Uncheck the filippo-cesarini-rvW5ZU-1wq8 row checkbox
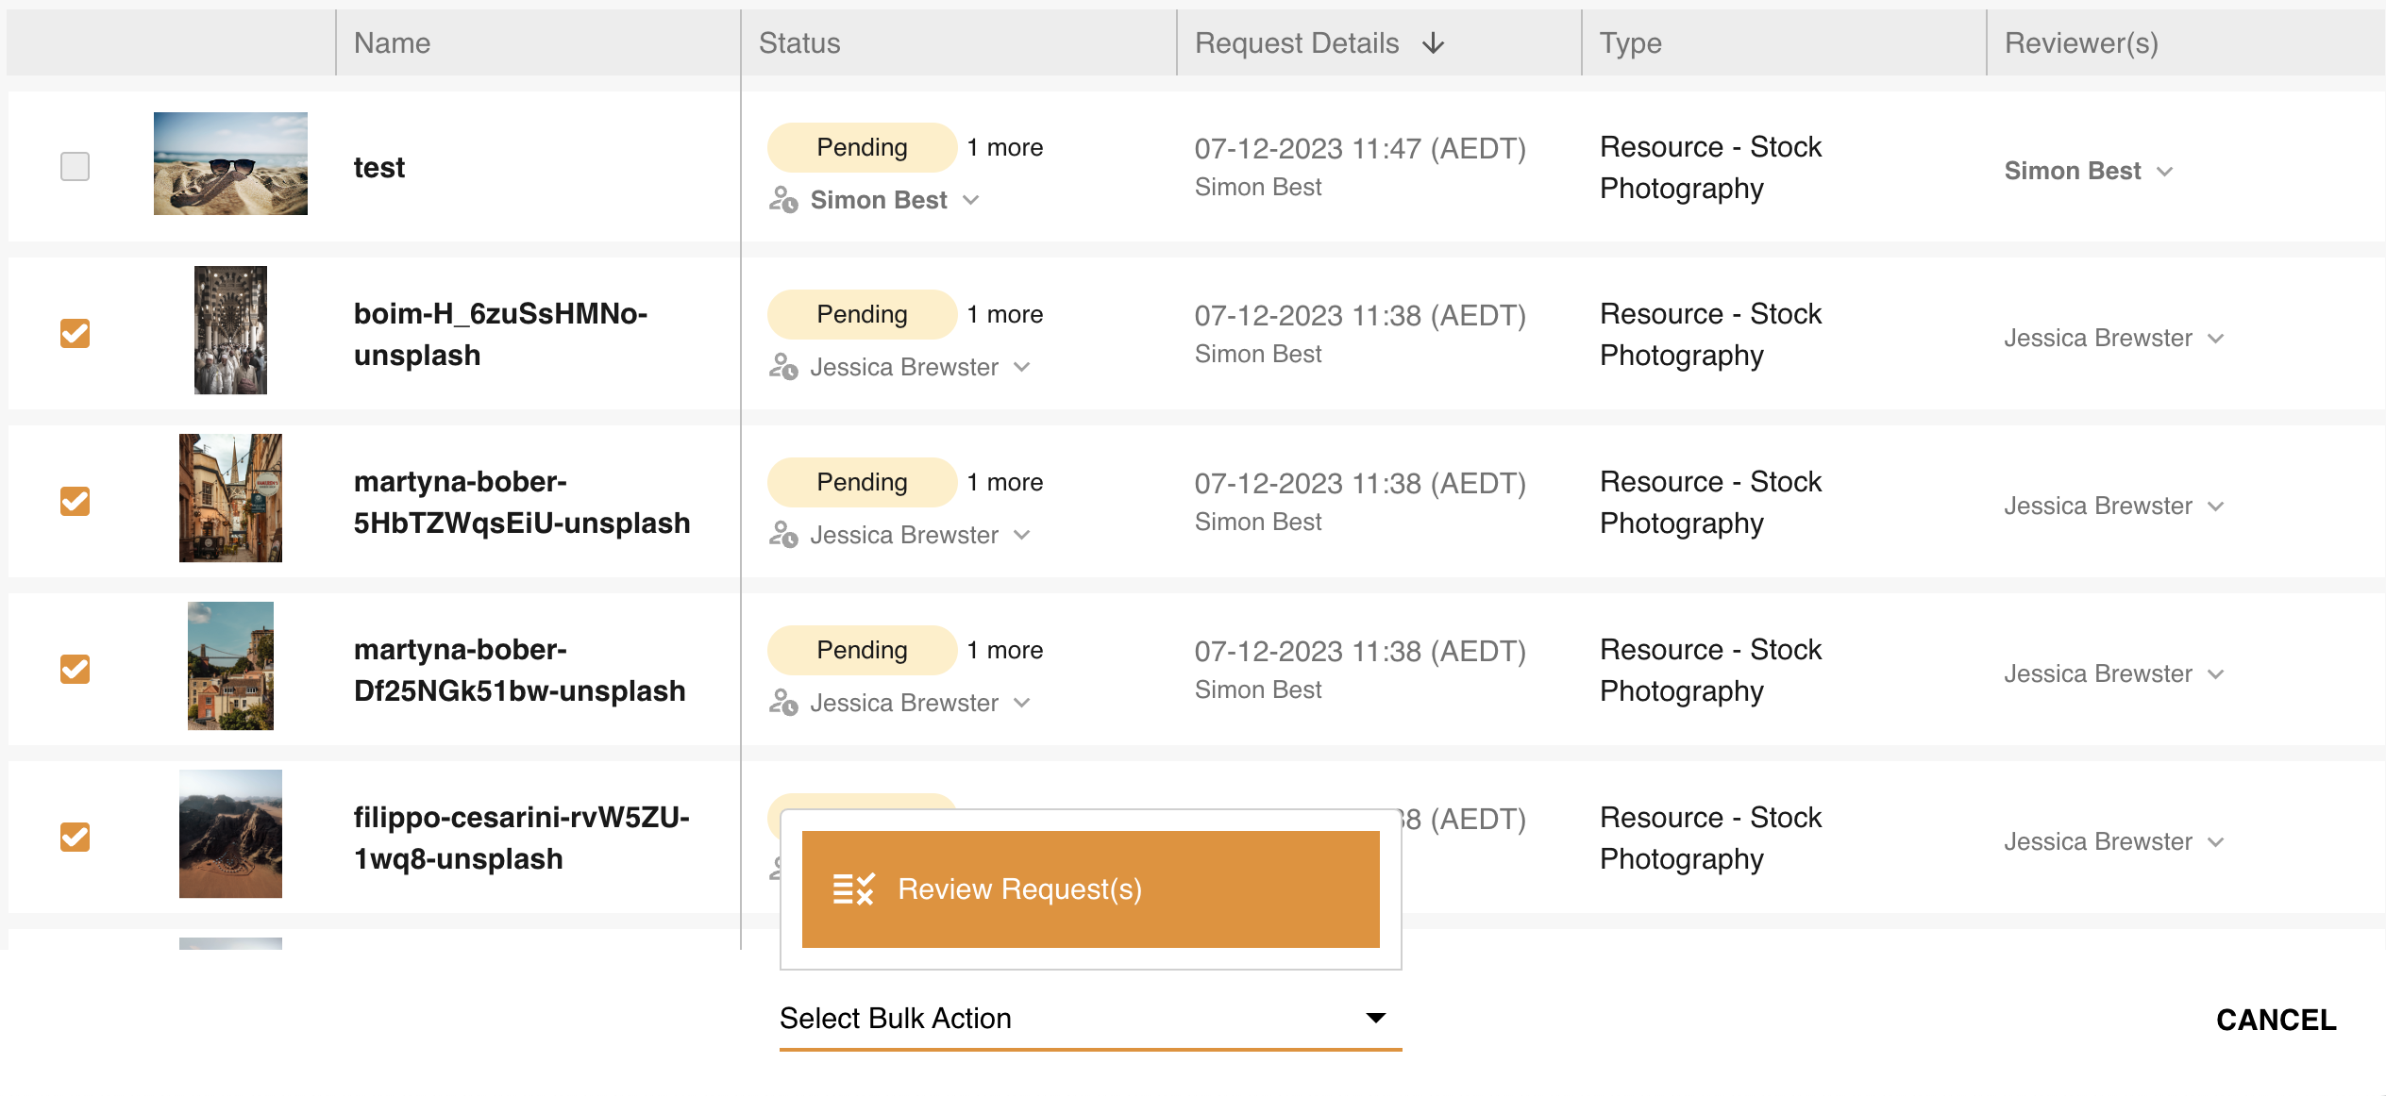 [x=75, y=836]
